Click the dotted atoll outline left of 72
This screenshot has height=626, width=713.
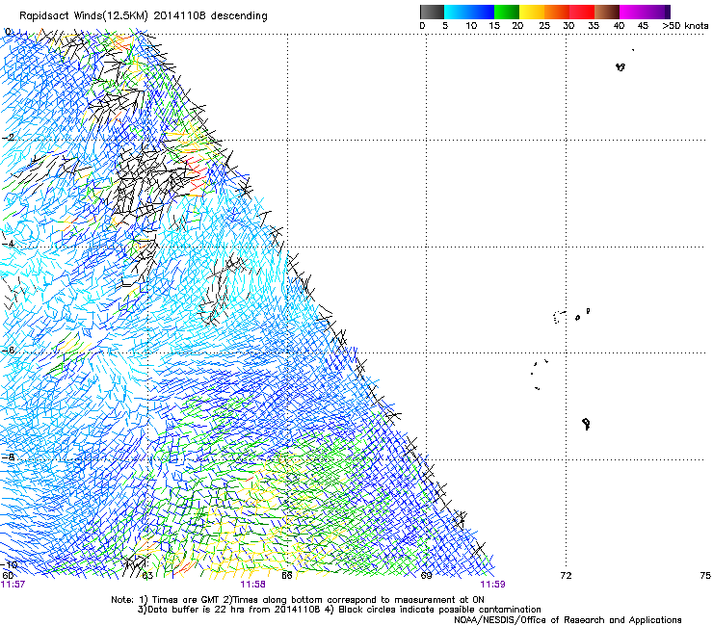coord(559,317)
